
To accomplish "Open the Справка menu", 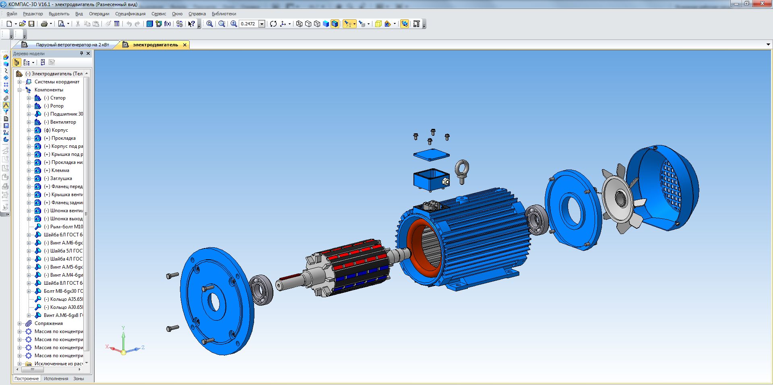I will (x=197, y=14).
